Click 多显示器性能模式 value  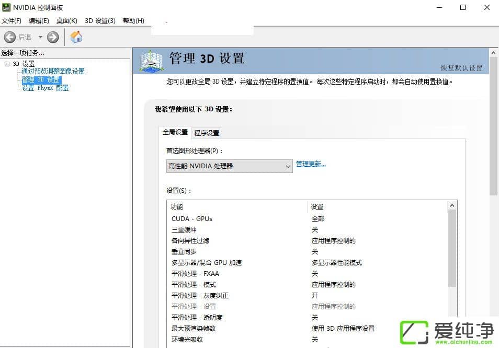pos(337,262)
